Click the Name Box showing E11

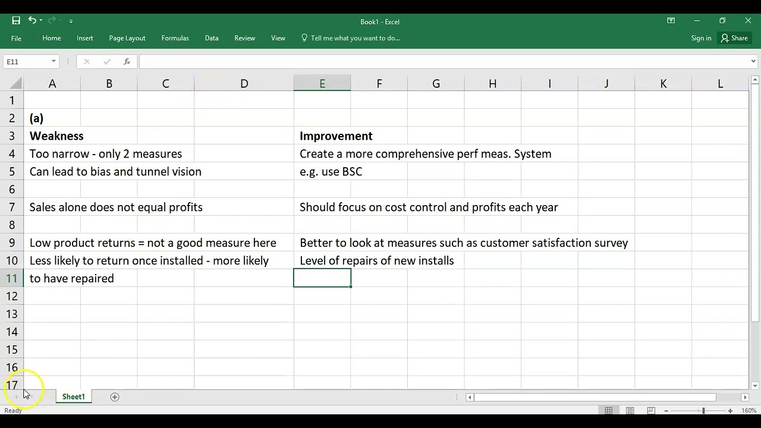click(x=27, y=61)
